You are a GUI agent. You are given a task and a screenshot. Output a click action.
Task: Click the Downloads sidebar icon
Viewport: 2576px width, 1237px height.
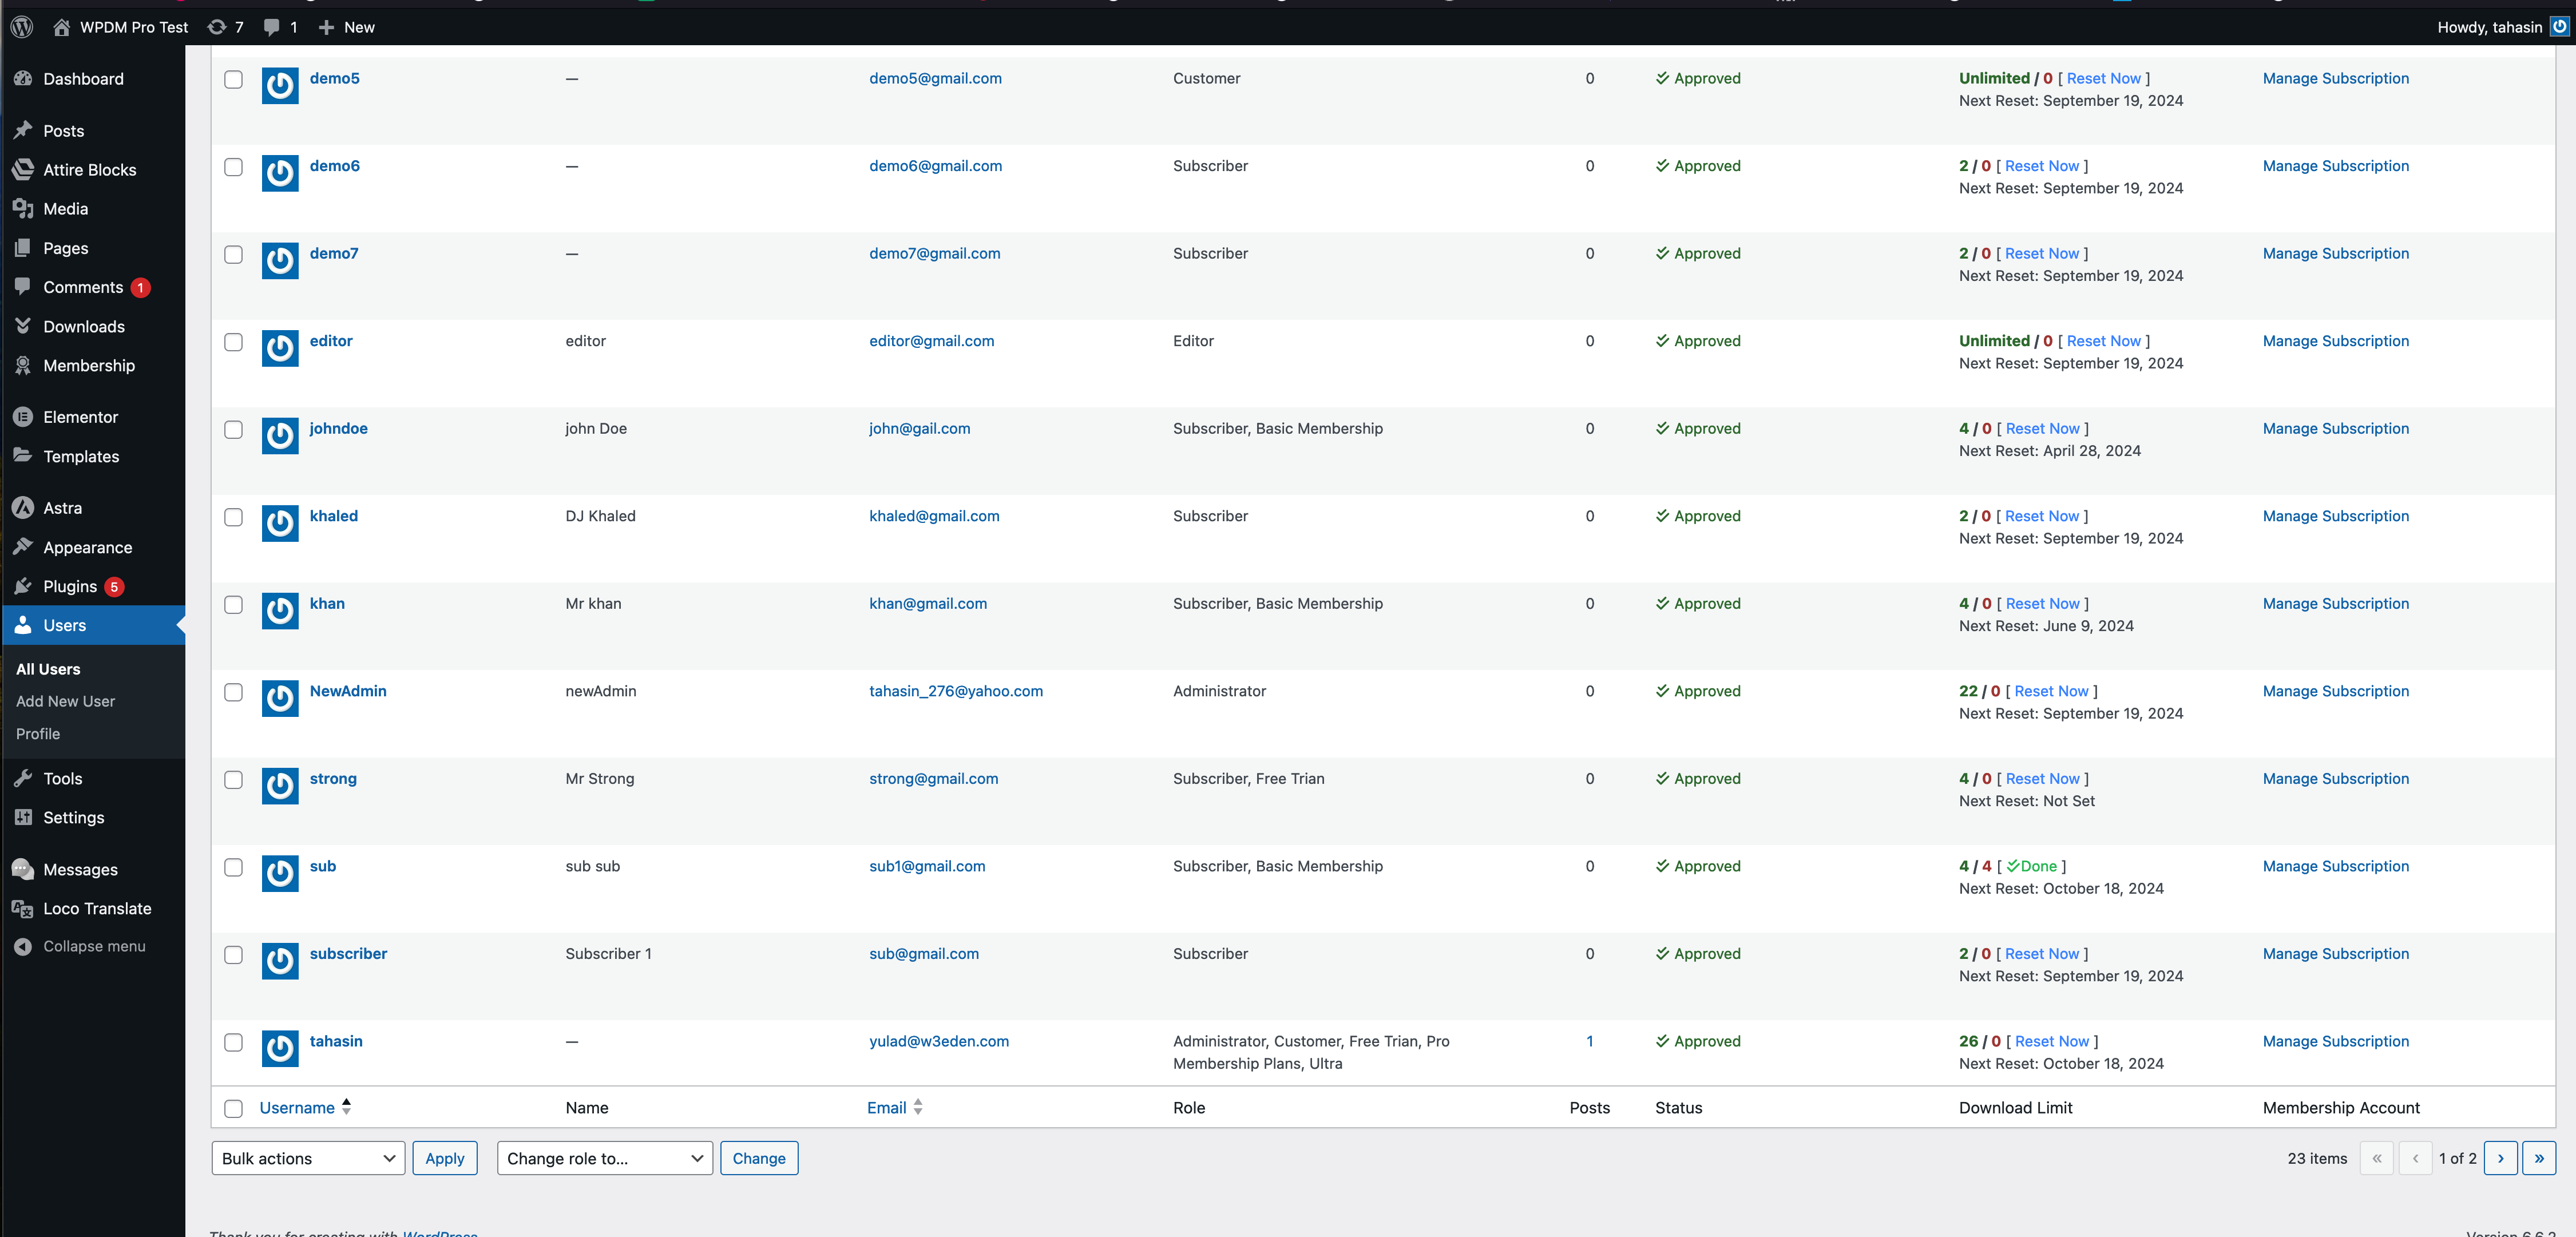coord(23,327)
